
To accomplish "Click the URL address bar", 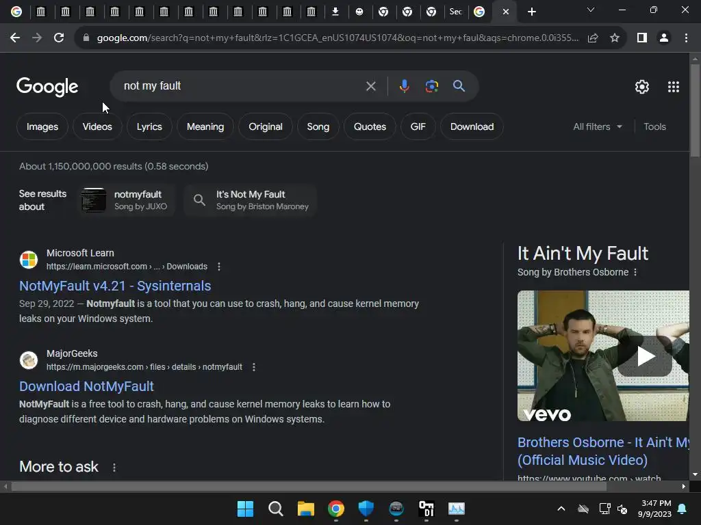I will (337, 38).
